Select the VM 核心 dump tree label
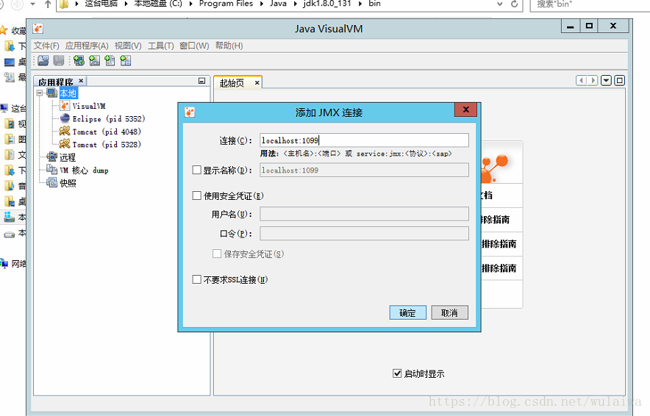Viewport: 650px width, 416px height. pyautogui.click(x=84, y=171)
